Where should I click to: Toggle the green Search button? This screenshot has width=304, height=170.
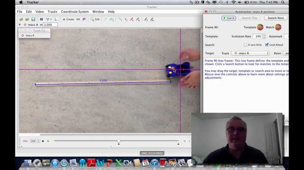point(229,18)
